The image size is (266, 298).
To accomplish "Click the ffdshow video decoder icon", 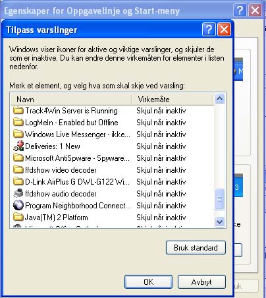I will [18, 170].
